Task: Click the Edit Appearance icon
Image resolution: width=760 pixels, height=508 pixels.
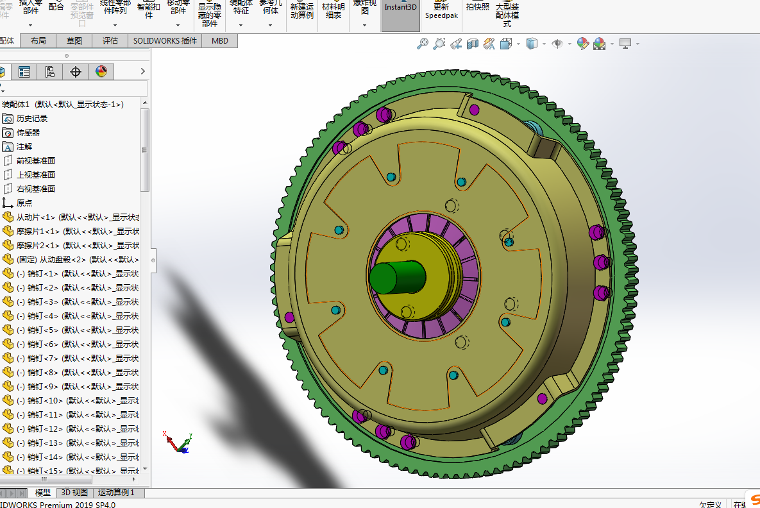Action: 582,44
